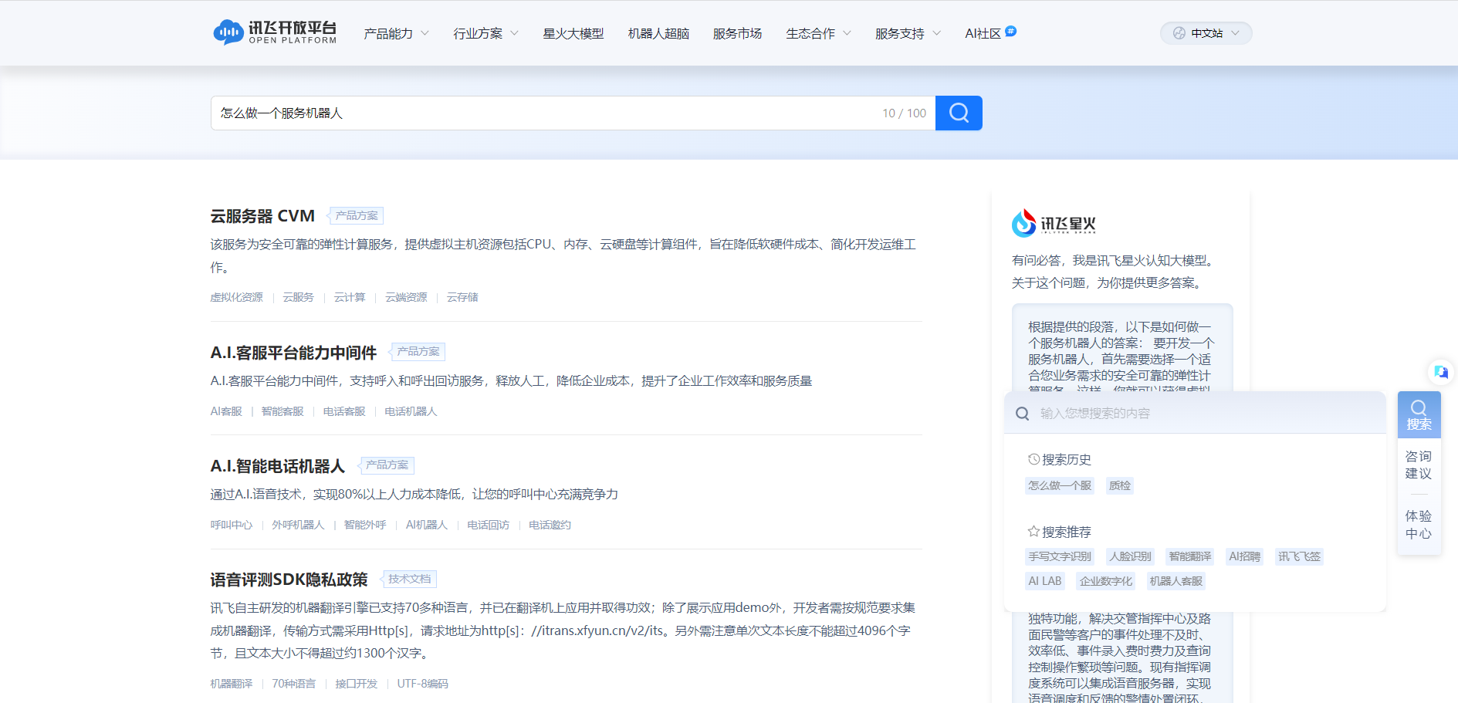Screen dimensions: 1458x703
Task: Click the globe icon beside 中文站
Action: coord(1179,33)
